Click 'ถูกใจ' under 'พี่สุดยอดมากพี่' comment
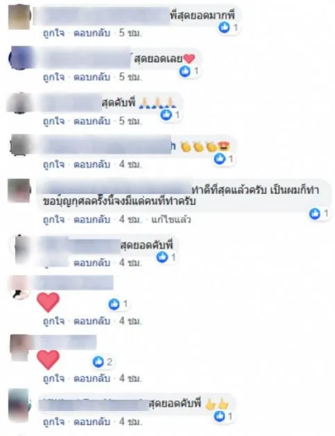Screen dimensions: 335x436 (53, 33)
